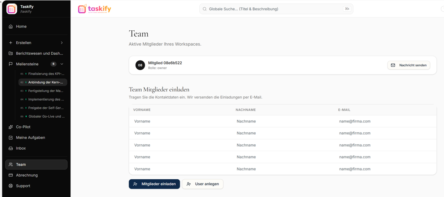Focus the E-Mail field in second invite row
Screen dimensions: 444x197
[x=385, y=133]
